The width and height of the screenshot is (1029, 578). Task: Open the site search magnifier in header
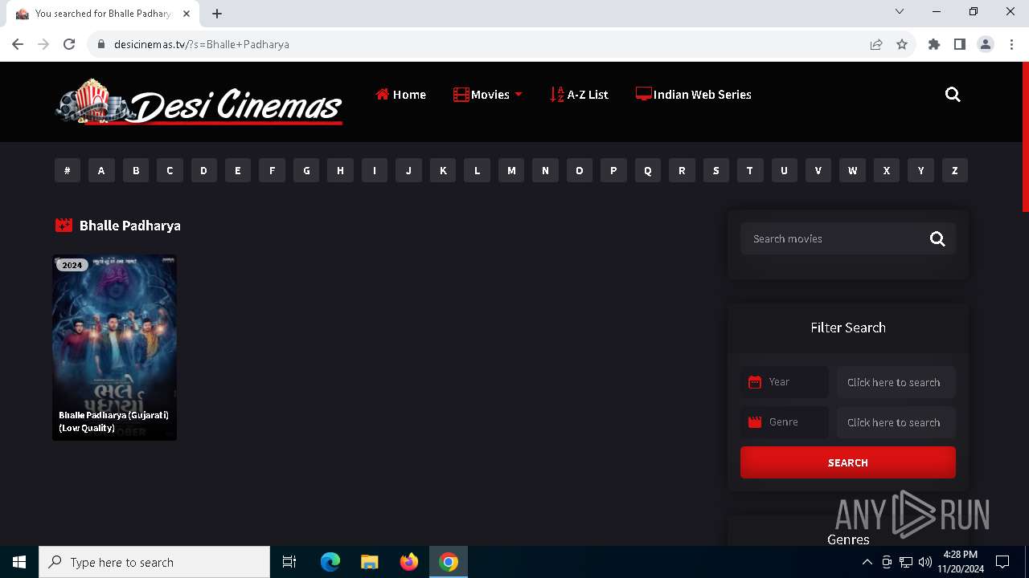[x=953, y=95]
